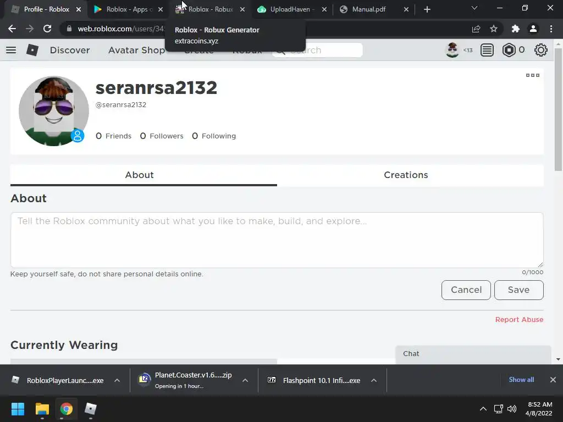Click the browser address bar URL
This screenshot has height=422, width=563.
tap(121, 29)
